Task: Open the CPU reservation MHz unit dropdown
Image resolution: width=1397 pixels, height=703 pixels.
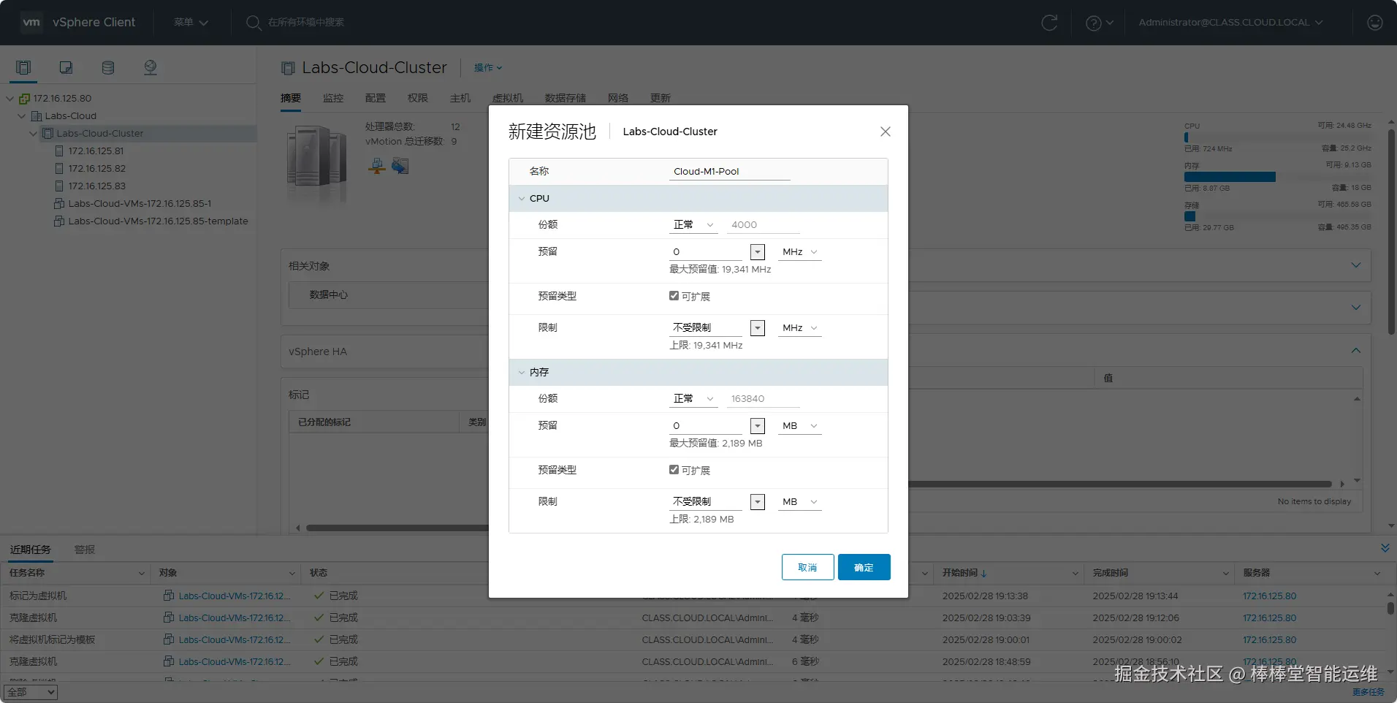Action: click(799, 252)
